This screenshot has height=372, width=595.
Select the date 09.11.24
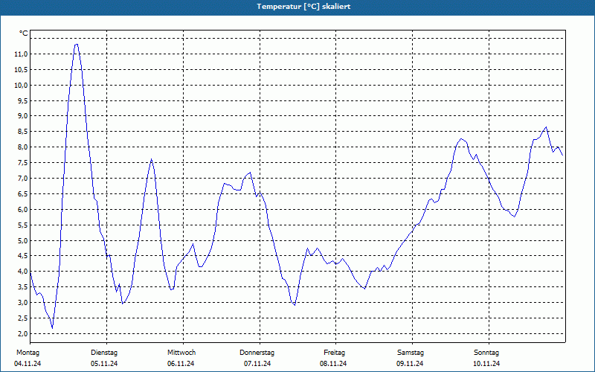[410, 364]
